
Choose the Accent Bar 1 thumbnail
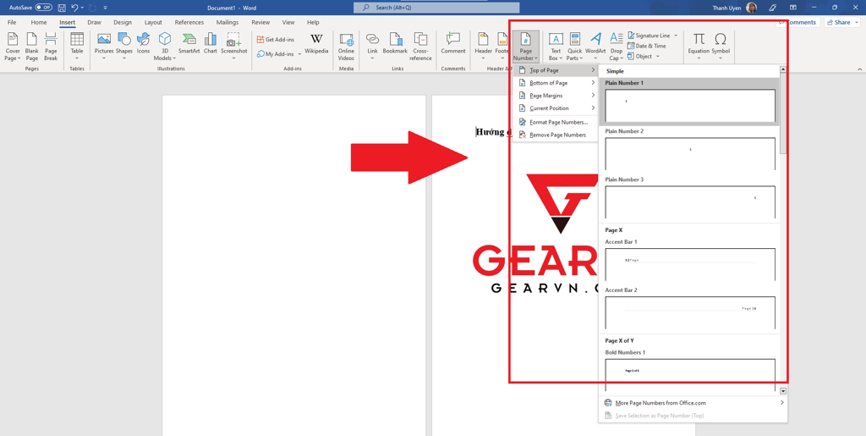point(690,264)
